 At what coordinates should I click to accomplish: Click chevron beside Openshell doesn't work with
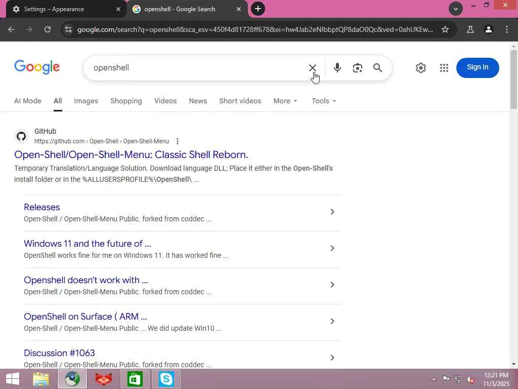(332, 285)
